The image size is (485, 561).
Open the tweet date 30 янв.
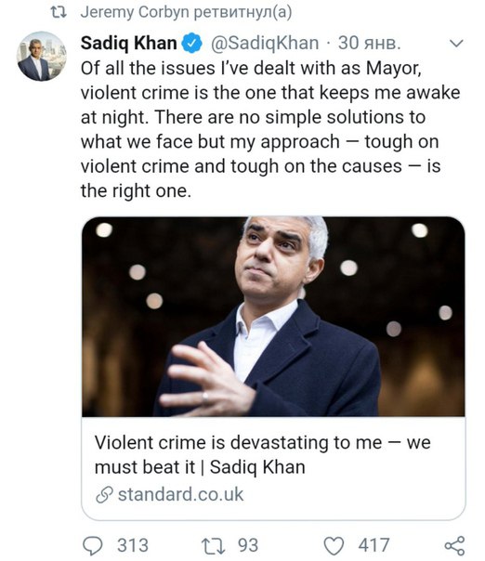click(x=370, y=43)
